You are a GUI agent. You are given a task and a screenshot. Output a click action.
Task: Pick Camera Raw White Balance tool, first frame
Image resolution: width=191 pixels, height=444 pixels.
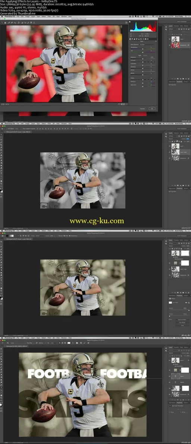pyautogui.click(x=9, y=23)
